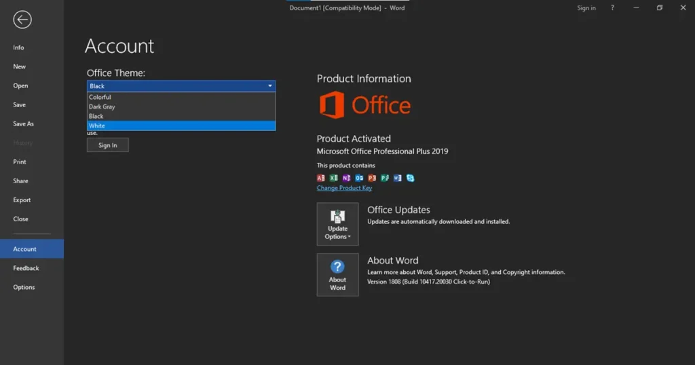695x365 pixels.
Task: Choose Black from the theme list
Action: pyautogui.click(x=181, y=116)
